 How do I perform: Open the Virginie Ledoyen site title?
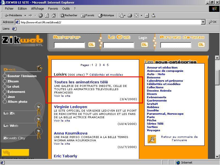tap(71, 107)
